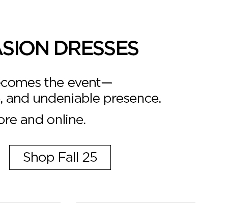Screen dimensions: 229x203
Task: Click the text 'undeniable presence.'
Action: pyautogui.click(x=97, y=99)
